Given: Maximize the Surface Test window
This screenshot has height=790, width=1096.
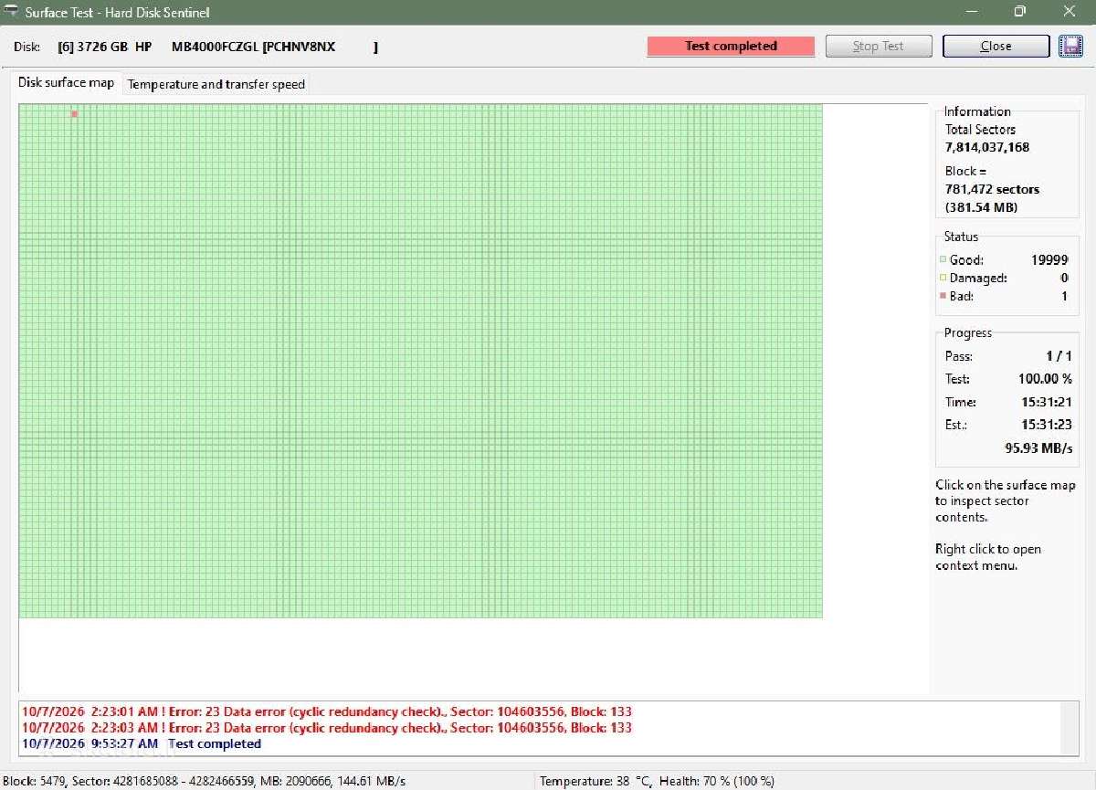Looking at the screenshot, I should [1020, 12].
